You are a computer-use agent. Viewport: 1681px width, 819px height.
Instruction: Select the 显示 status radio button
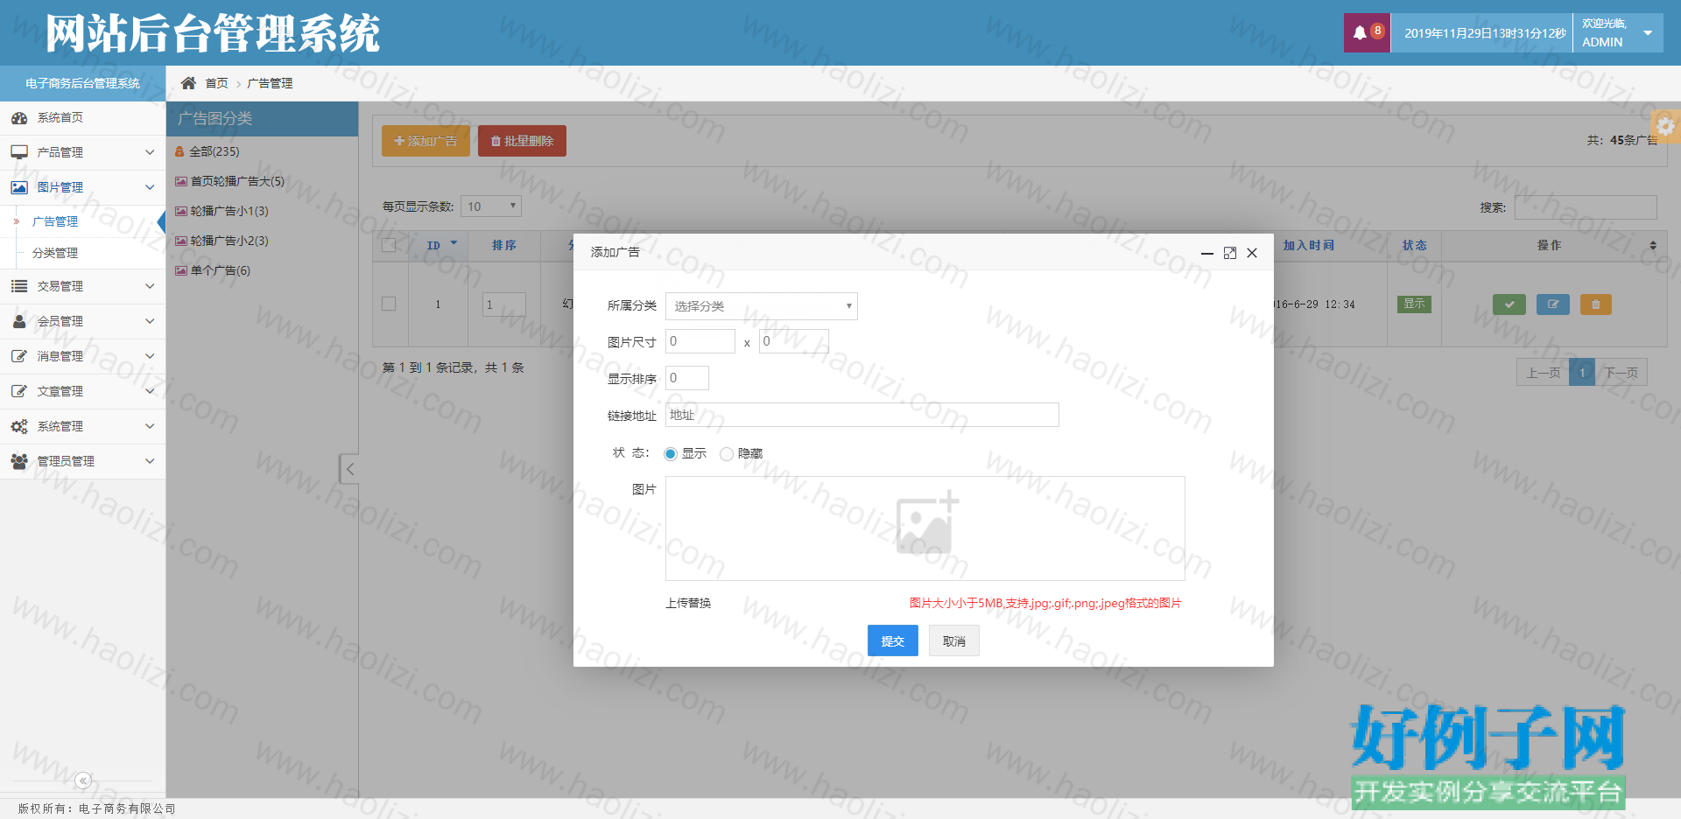[x=671, y=454]
